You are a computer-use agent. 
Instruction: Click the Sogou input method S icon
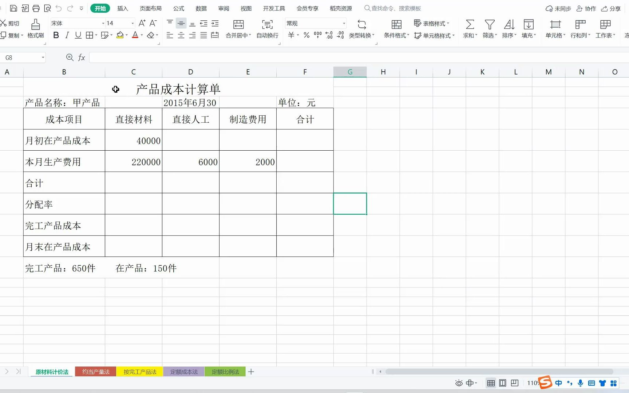click(x=545, y=382)
